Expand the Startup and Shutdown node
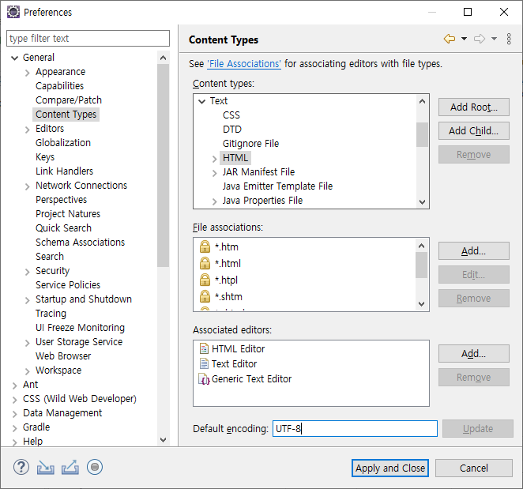The width and height of the screenshot is (523, 489). tap(28, 300)
